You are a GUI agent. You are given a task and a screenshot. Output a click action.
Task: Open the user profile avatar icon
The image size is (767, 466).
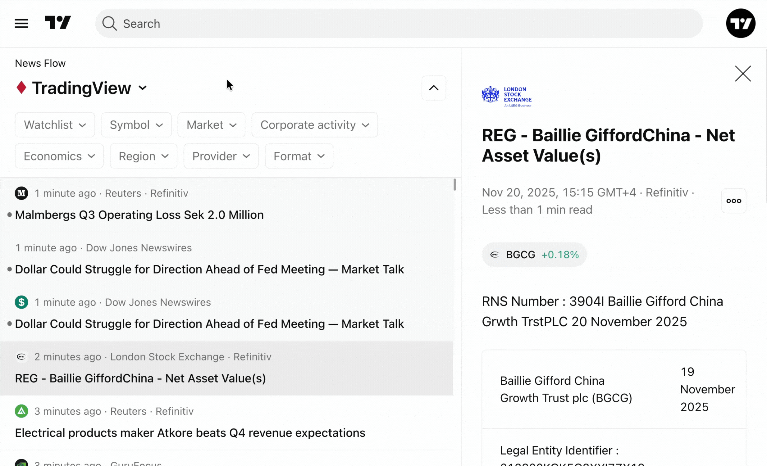coord(741,23)
